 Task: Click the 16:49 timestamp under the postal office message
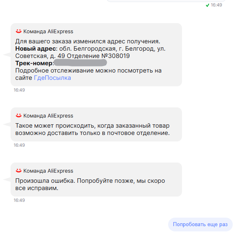point(19,145)
